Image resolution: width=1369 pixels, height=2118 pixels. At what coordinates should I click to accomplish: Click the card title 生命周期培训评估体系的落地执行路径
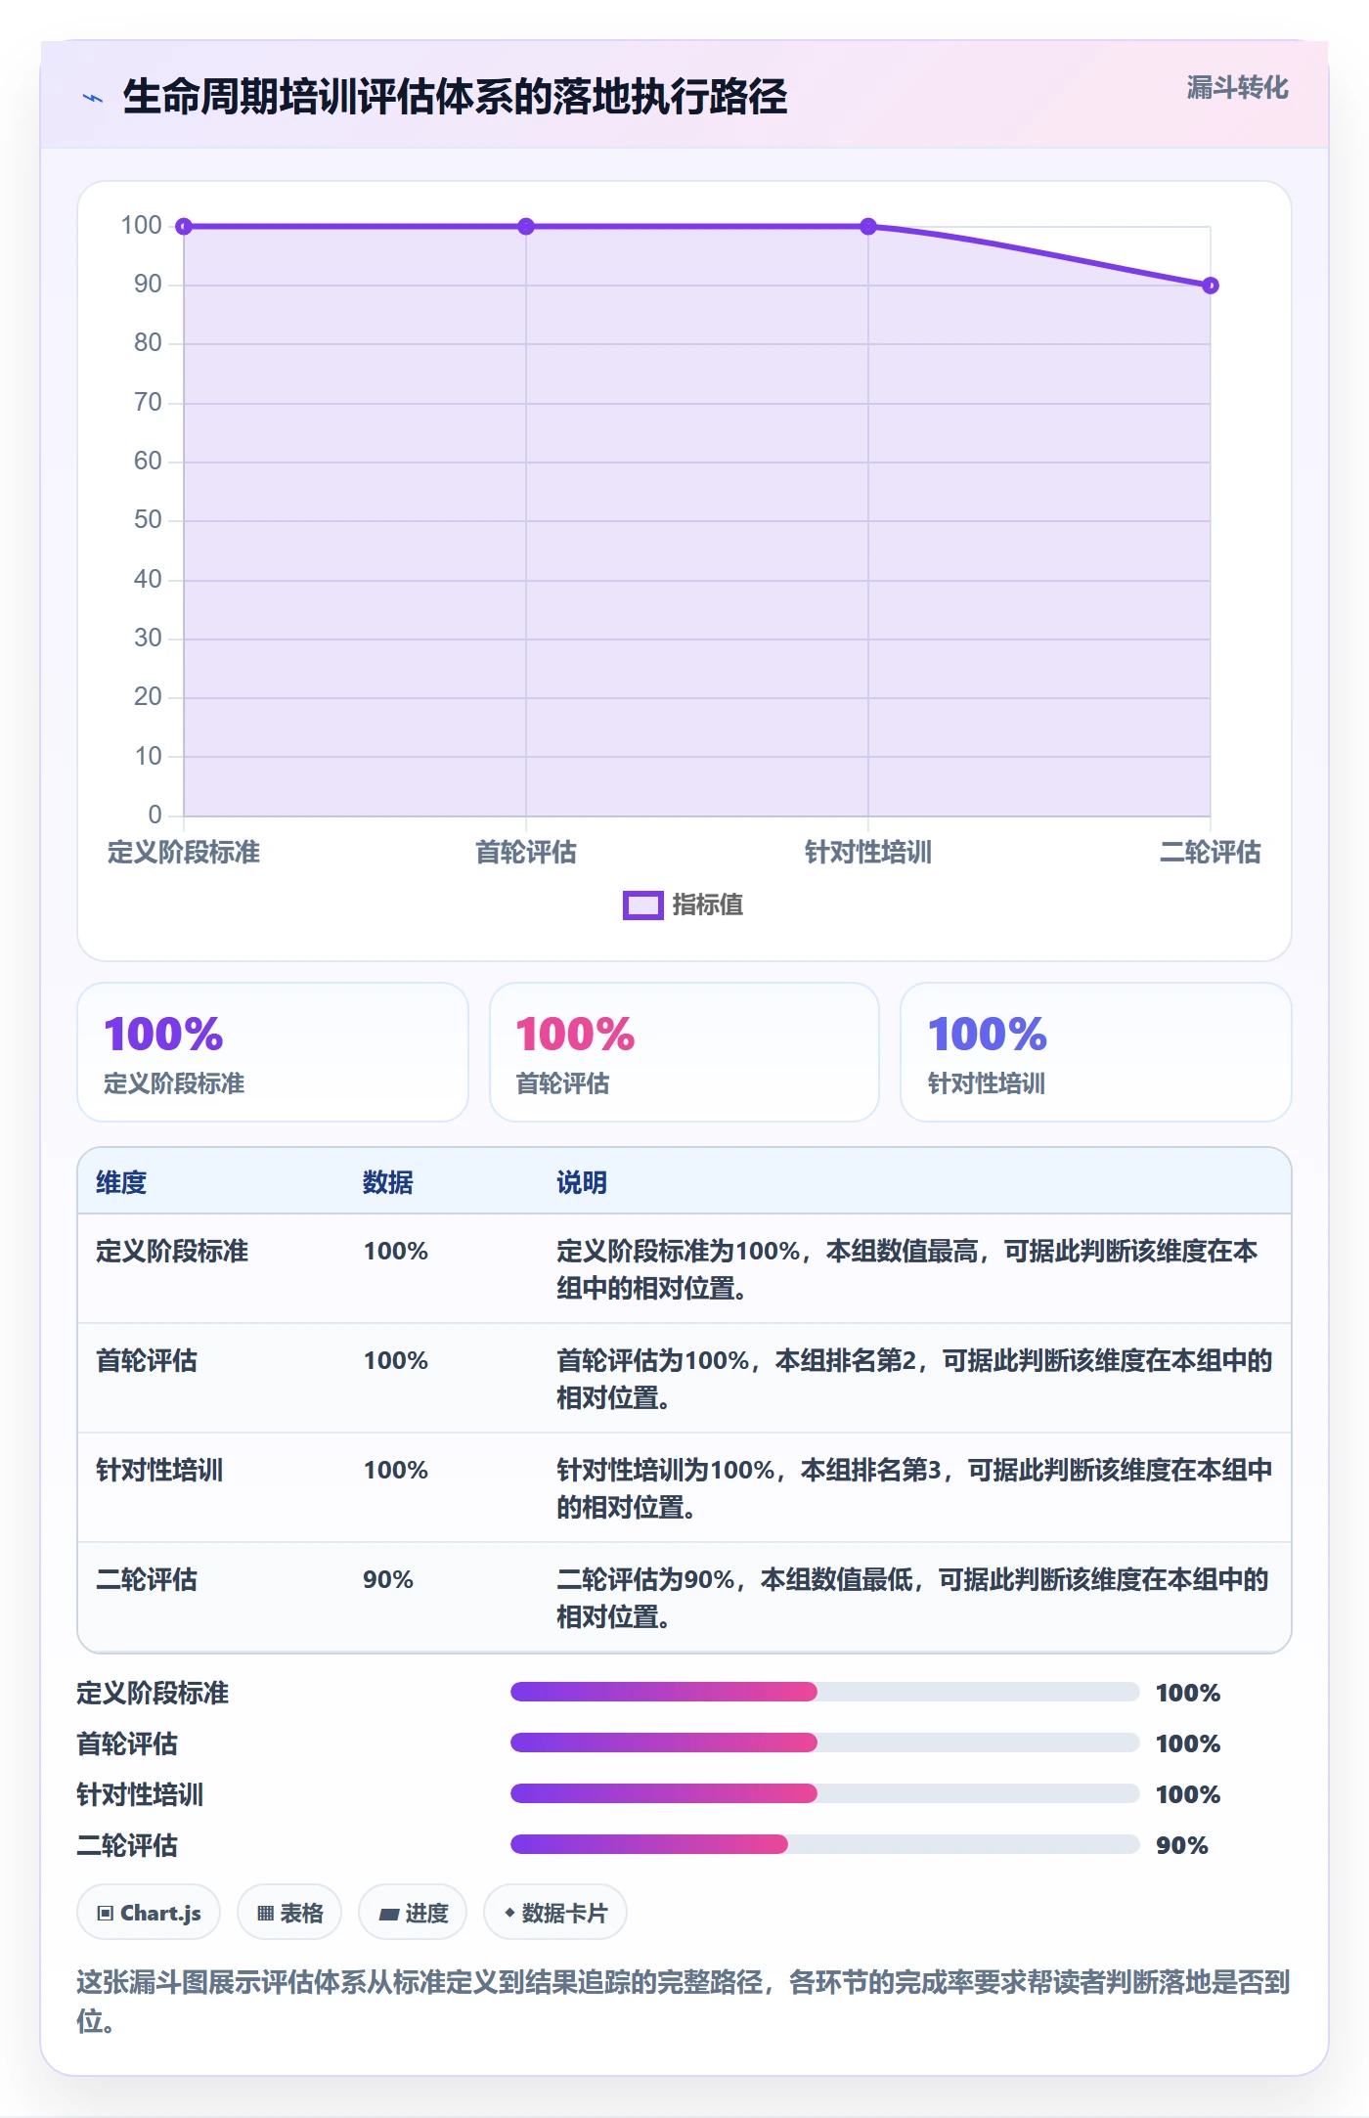coord(455,97)
